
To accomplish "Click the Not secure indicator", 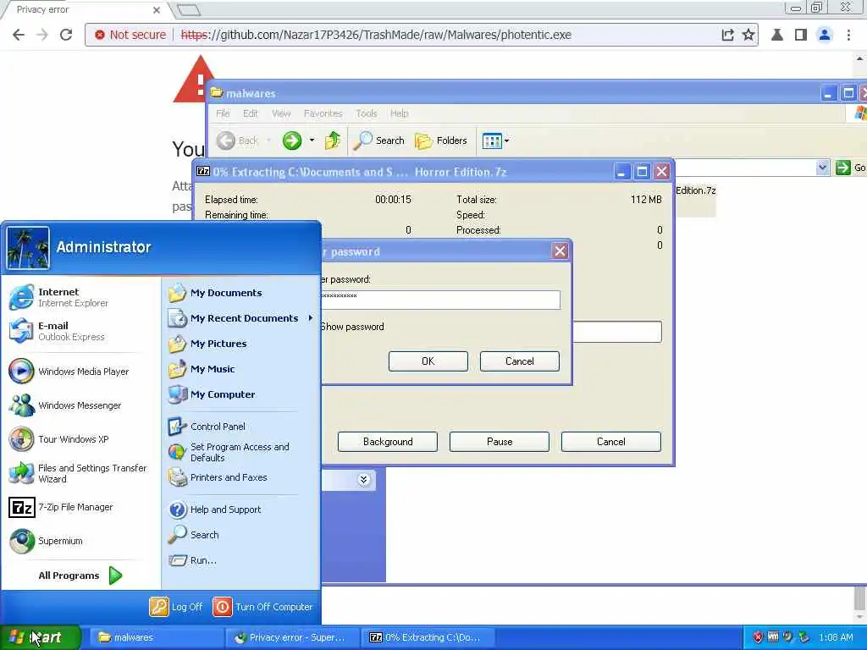I will [130, 34].
